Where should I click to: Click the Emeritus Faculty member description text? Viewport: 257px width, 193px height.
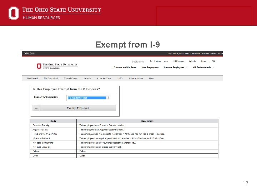click(102, 125)
